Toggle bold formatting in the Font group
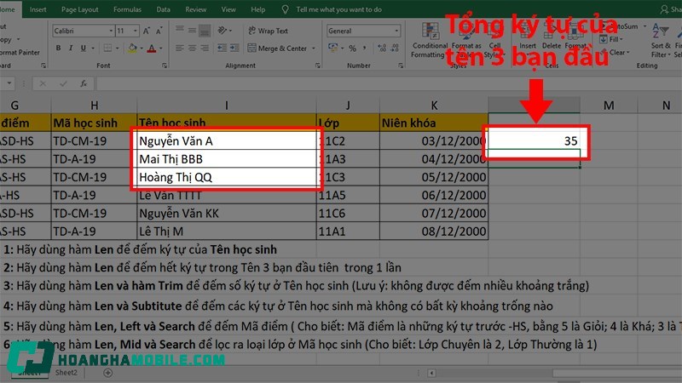 pos(57,49)
